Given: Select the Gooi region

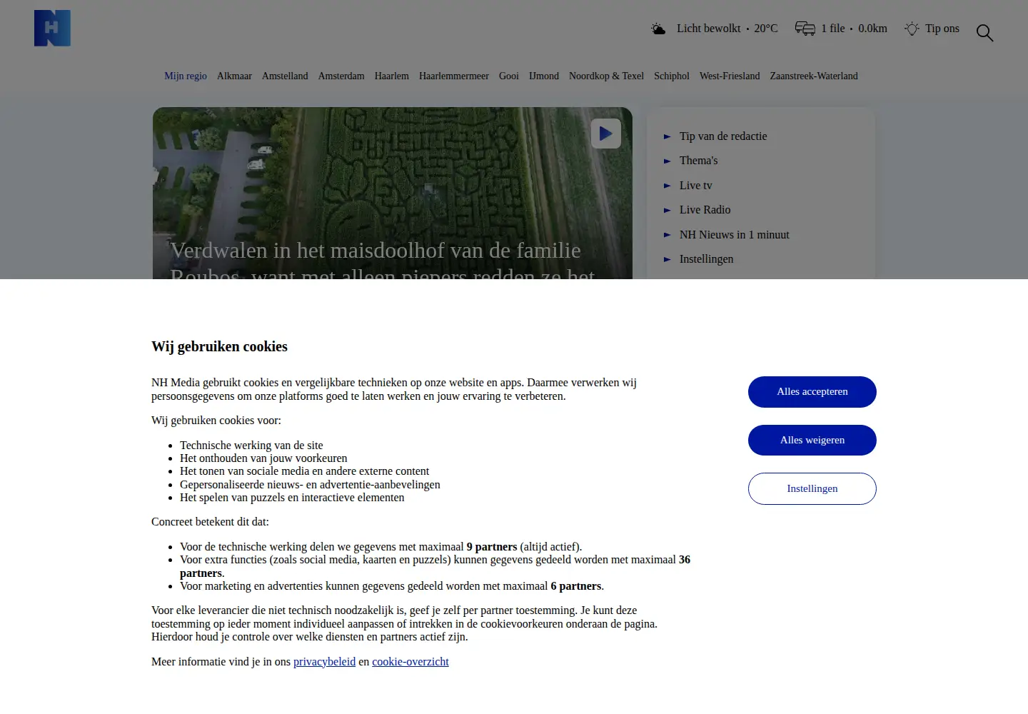Looking at the screenshot, I should (x=509, y=76).
